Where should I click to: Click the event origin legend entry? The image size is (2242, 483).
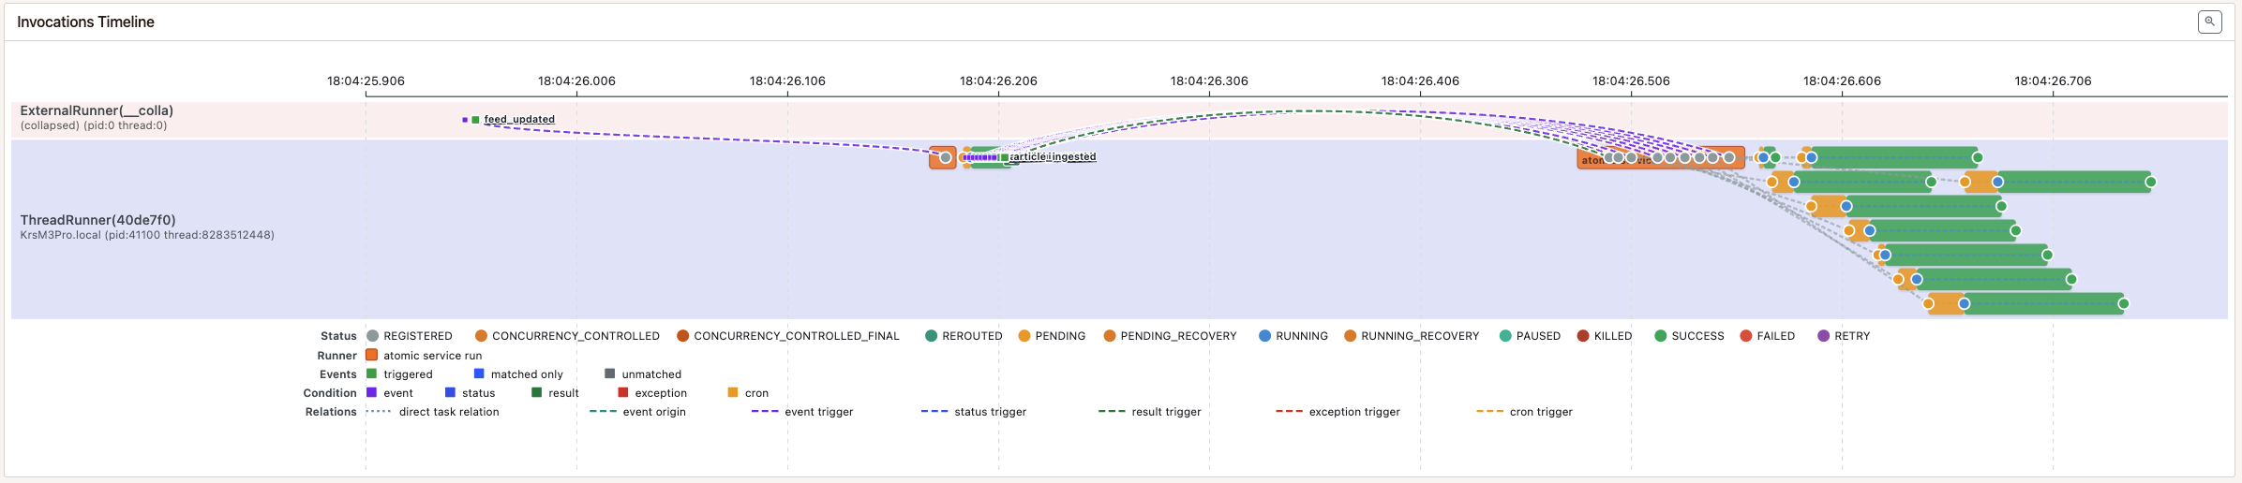tap(637, 412)
